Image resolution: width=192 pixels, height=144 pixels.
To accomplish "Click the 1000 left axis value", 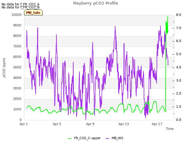I will click(17, 109).
